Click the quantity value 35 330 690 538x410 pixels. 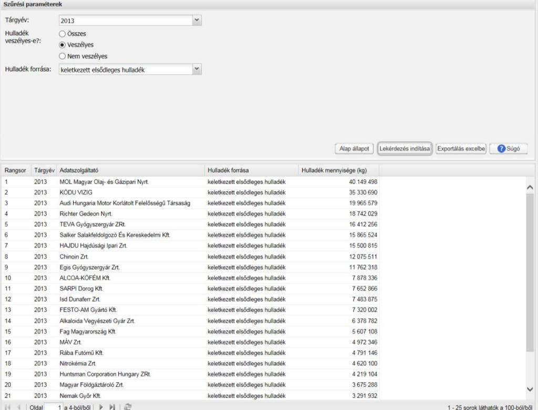click(363, 192)
